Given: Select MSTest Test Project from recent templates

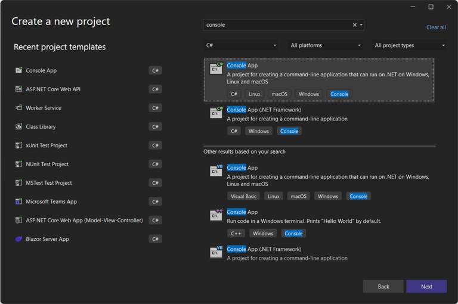Looking at the screenshot, I should [x=48, y=183].
